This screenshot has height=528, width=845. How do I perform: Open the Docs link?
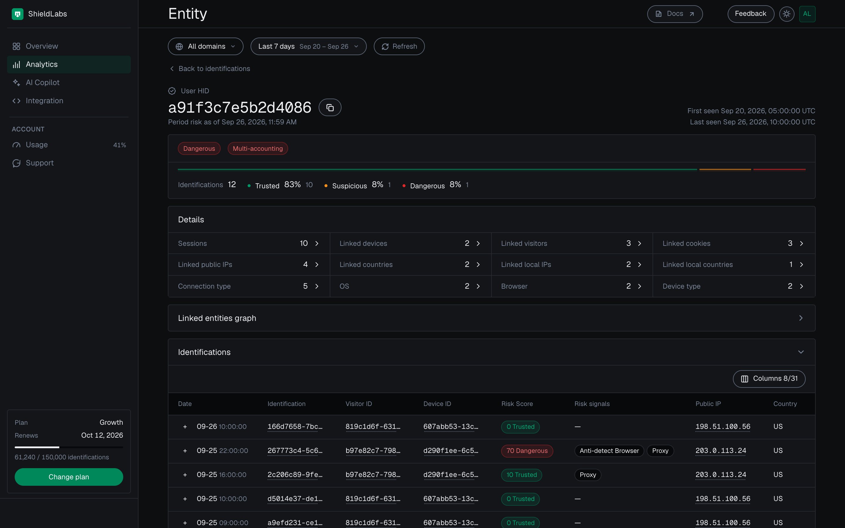[675, 14]
